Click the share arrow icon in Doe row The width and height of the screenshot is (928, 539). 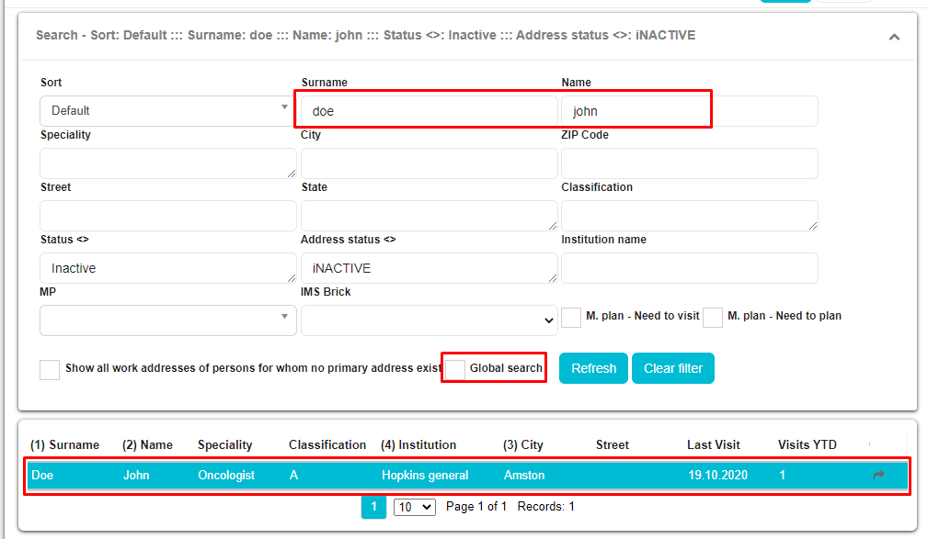[878, 476]
